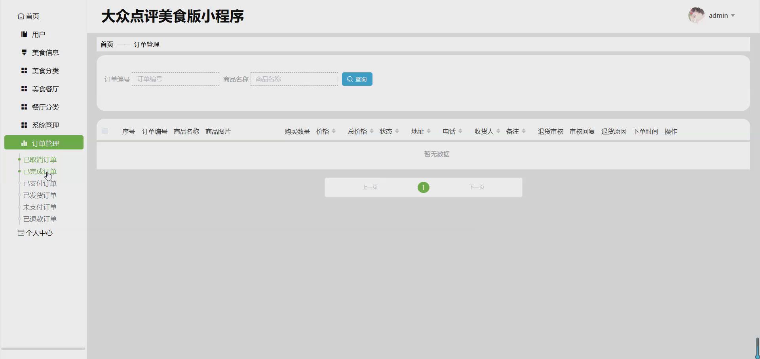Toggle the select-all checkbox in table header
This screenshot has width=760, height=359.
[105, 131]
